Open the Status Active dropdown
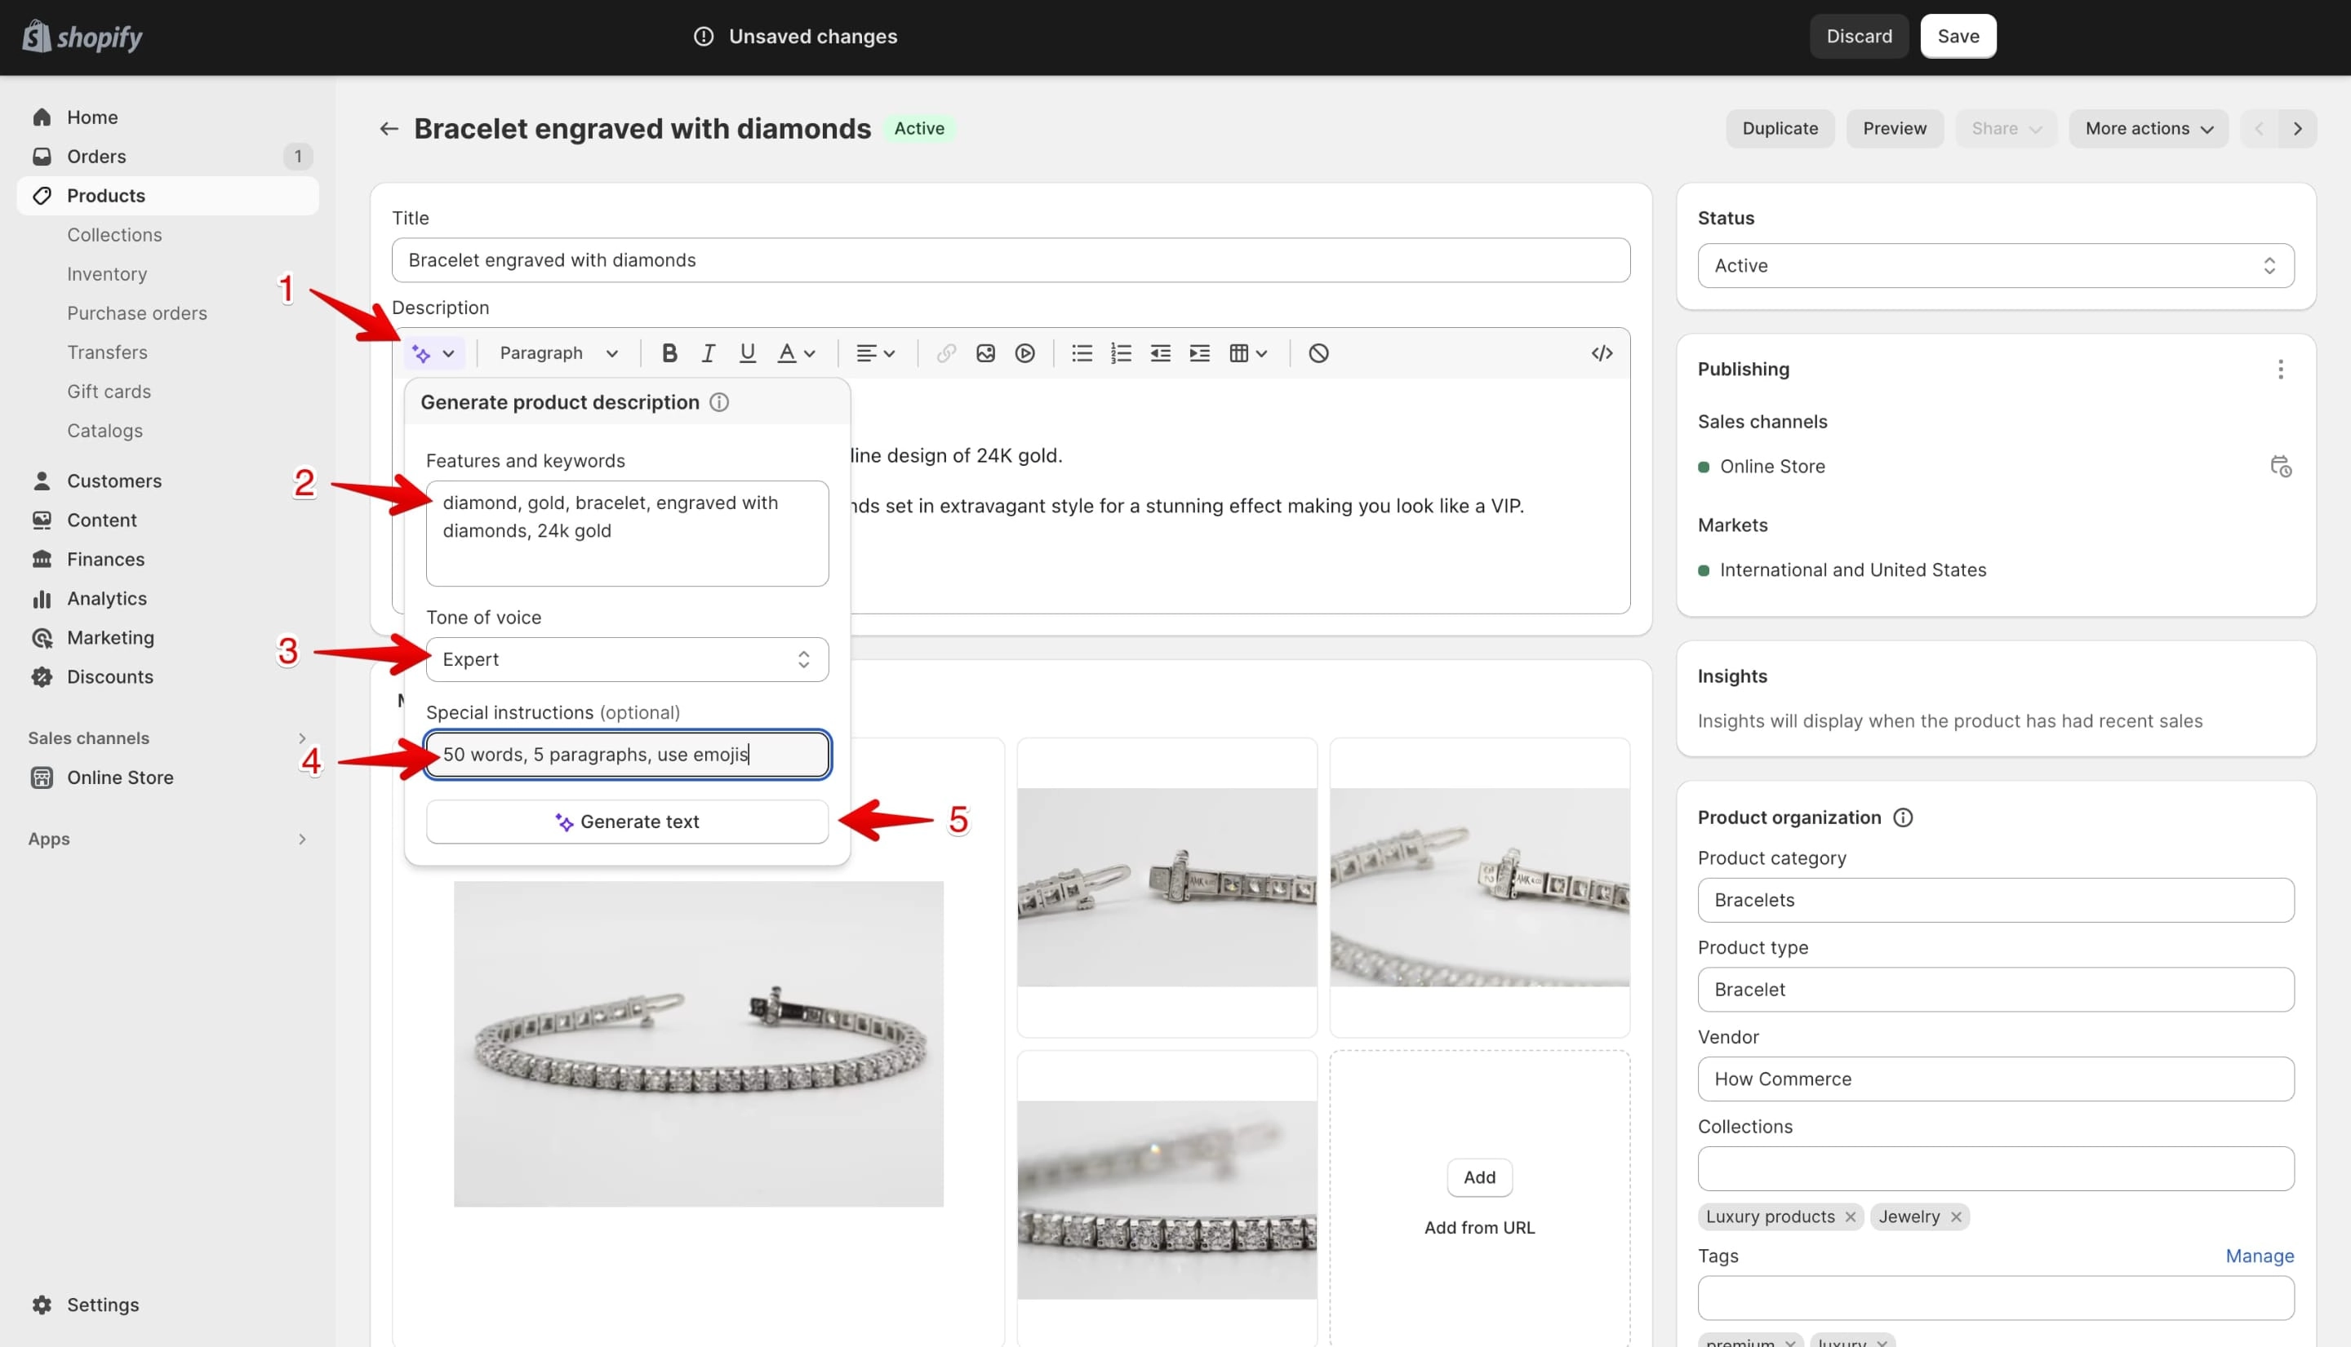Screen dimensions: 2351x1347 (1996, 267)
